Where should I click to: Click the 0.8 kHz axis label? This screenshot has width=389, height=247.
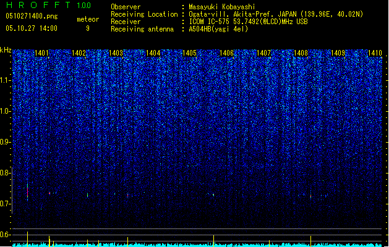pos(5,173)
